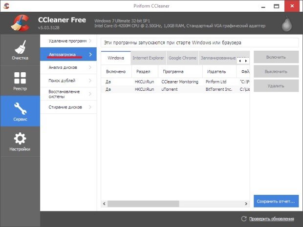Click Piriform Ltd publisher cell

pyautogui.click(x=216, y=82)
